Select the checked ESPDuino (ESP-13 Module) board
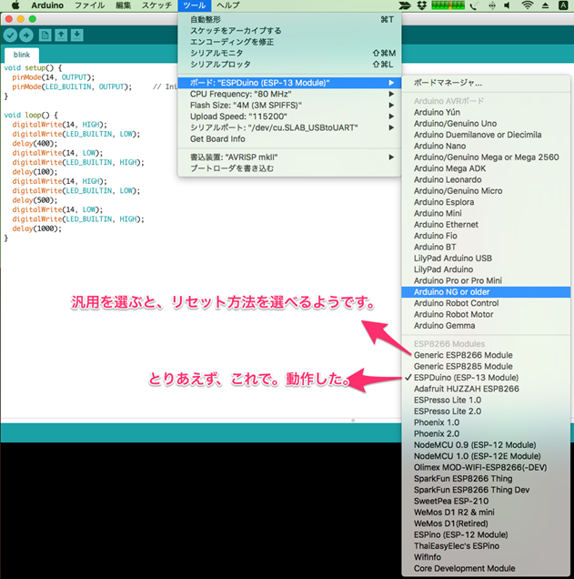The height and width of the screenshot is (579, 574). (x=466, y=377)
